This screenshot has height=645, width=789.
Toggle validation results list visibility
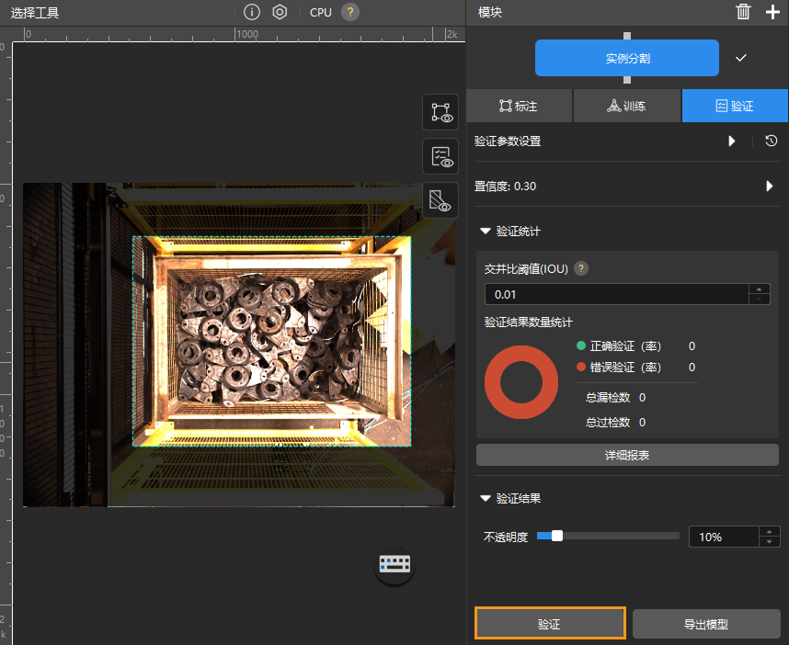click(440, 156)
